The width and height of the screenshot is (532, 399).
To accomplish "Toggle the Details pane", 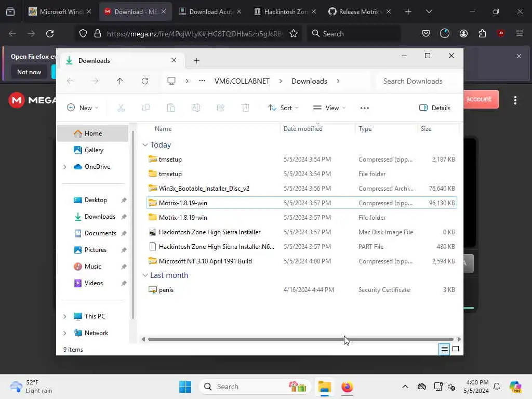I will [x=435, y=108].
